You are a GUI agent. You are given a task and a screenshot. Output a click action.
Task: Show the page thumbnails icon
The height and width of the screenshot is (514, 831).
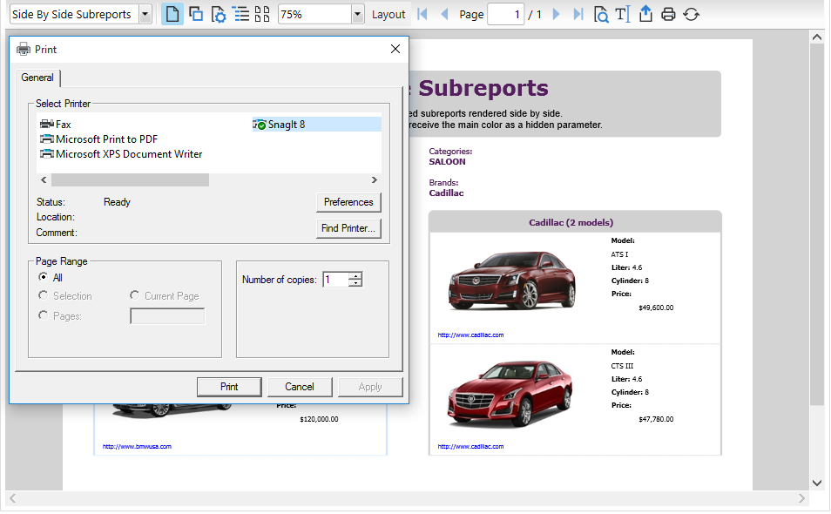click(262, 14)
